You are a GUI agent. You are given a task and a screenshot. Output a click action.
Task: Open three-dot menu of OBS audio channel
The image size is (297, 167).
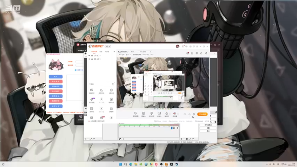(177, 128)
